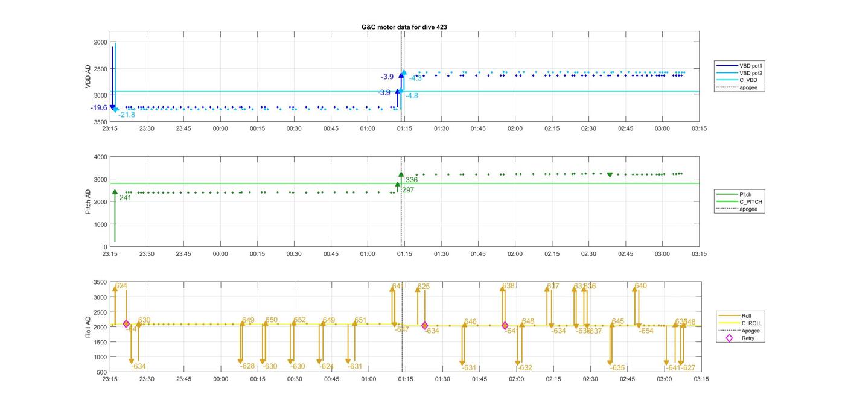The height and width of the screenshot is (418, 845).
Task: Click the Retry diamond symbol in the Roll legend
Action: point(729,338)
